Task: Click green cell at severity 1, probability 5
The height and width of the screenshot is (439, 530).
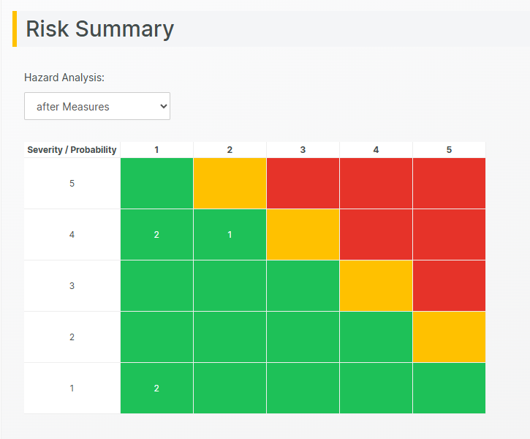Action: (x=449, y=389)
